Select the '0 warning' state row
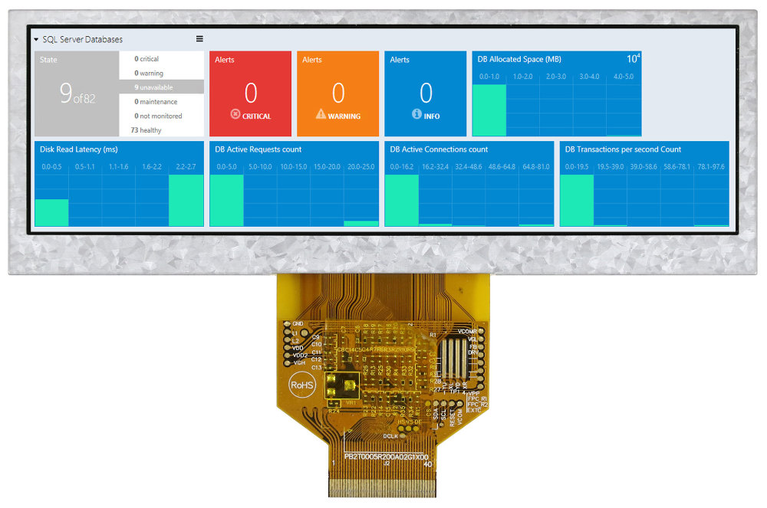This screenshot has height=508, width=767. (161, 74)
